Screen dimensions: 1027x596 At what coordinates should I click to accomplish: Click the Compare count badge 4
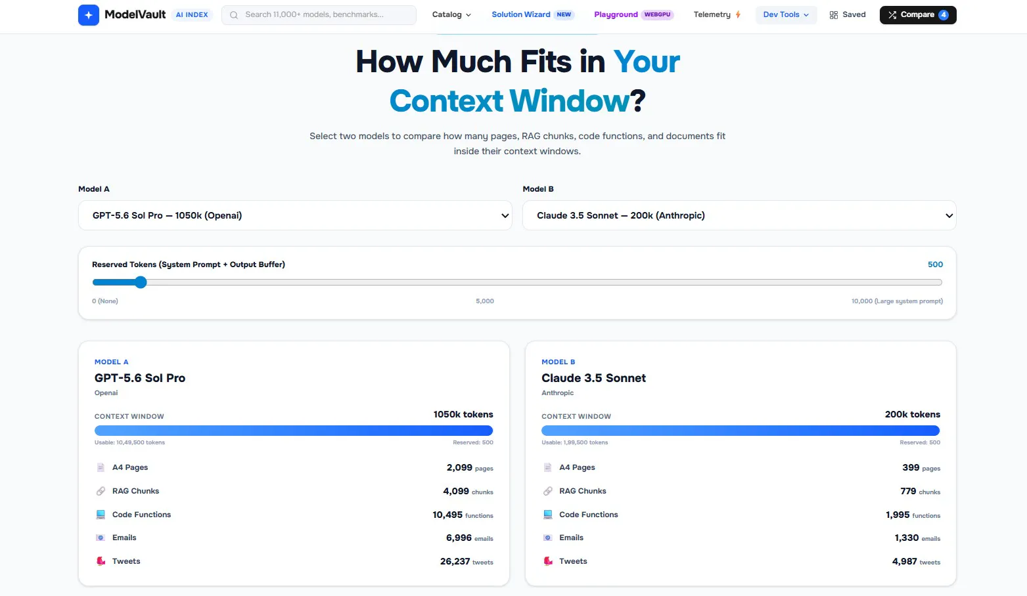coord(944,15)
